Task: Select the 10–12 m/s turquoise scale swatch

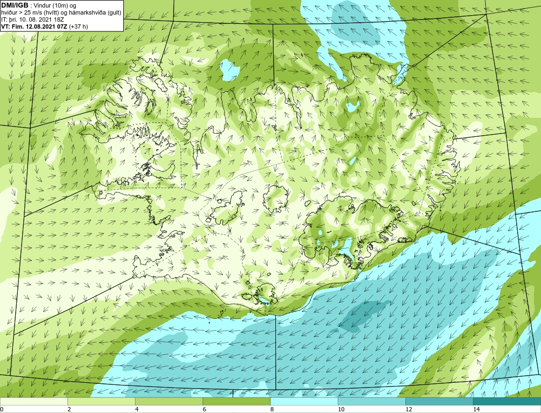Action: tap(372, 402)
